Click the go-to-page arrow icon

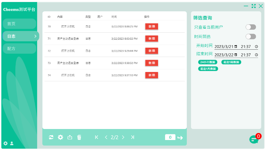pyautogui.click(x=180, y=138)
